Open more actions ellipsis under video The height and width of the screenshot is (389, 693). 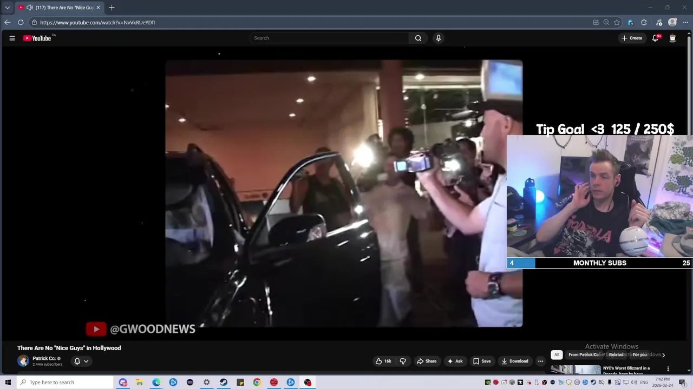point(540,361)
